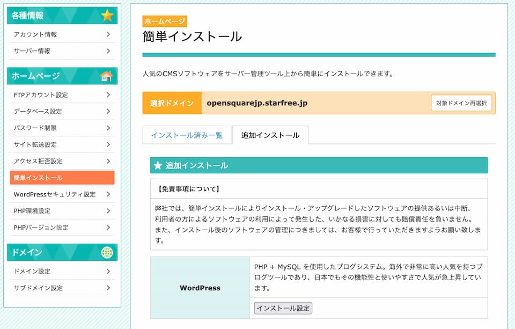Click the chevron arrow next to アカウント情報
515x329 pixels.
coord(108,34)
